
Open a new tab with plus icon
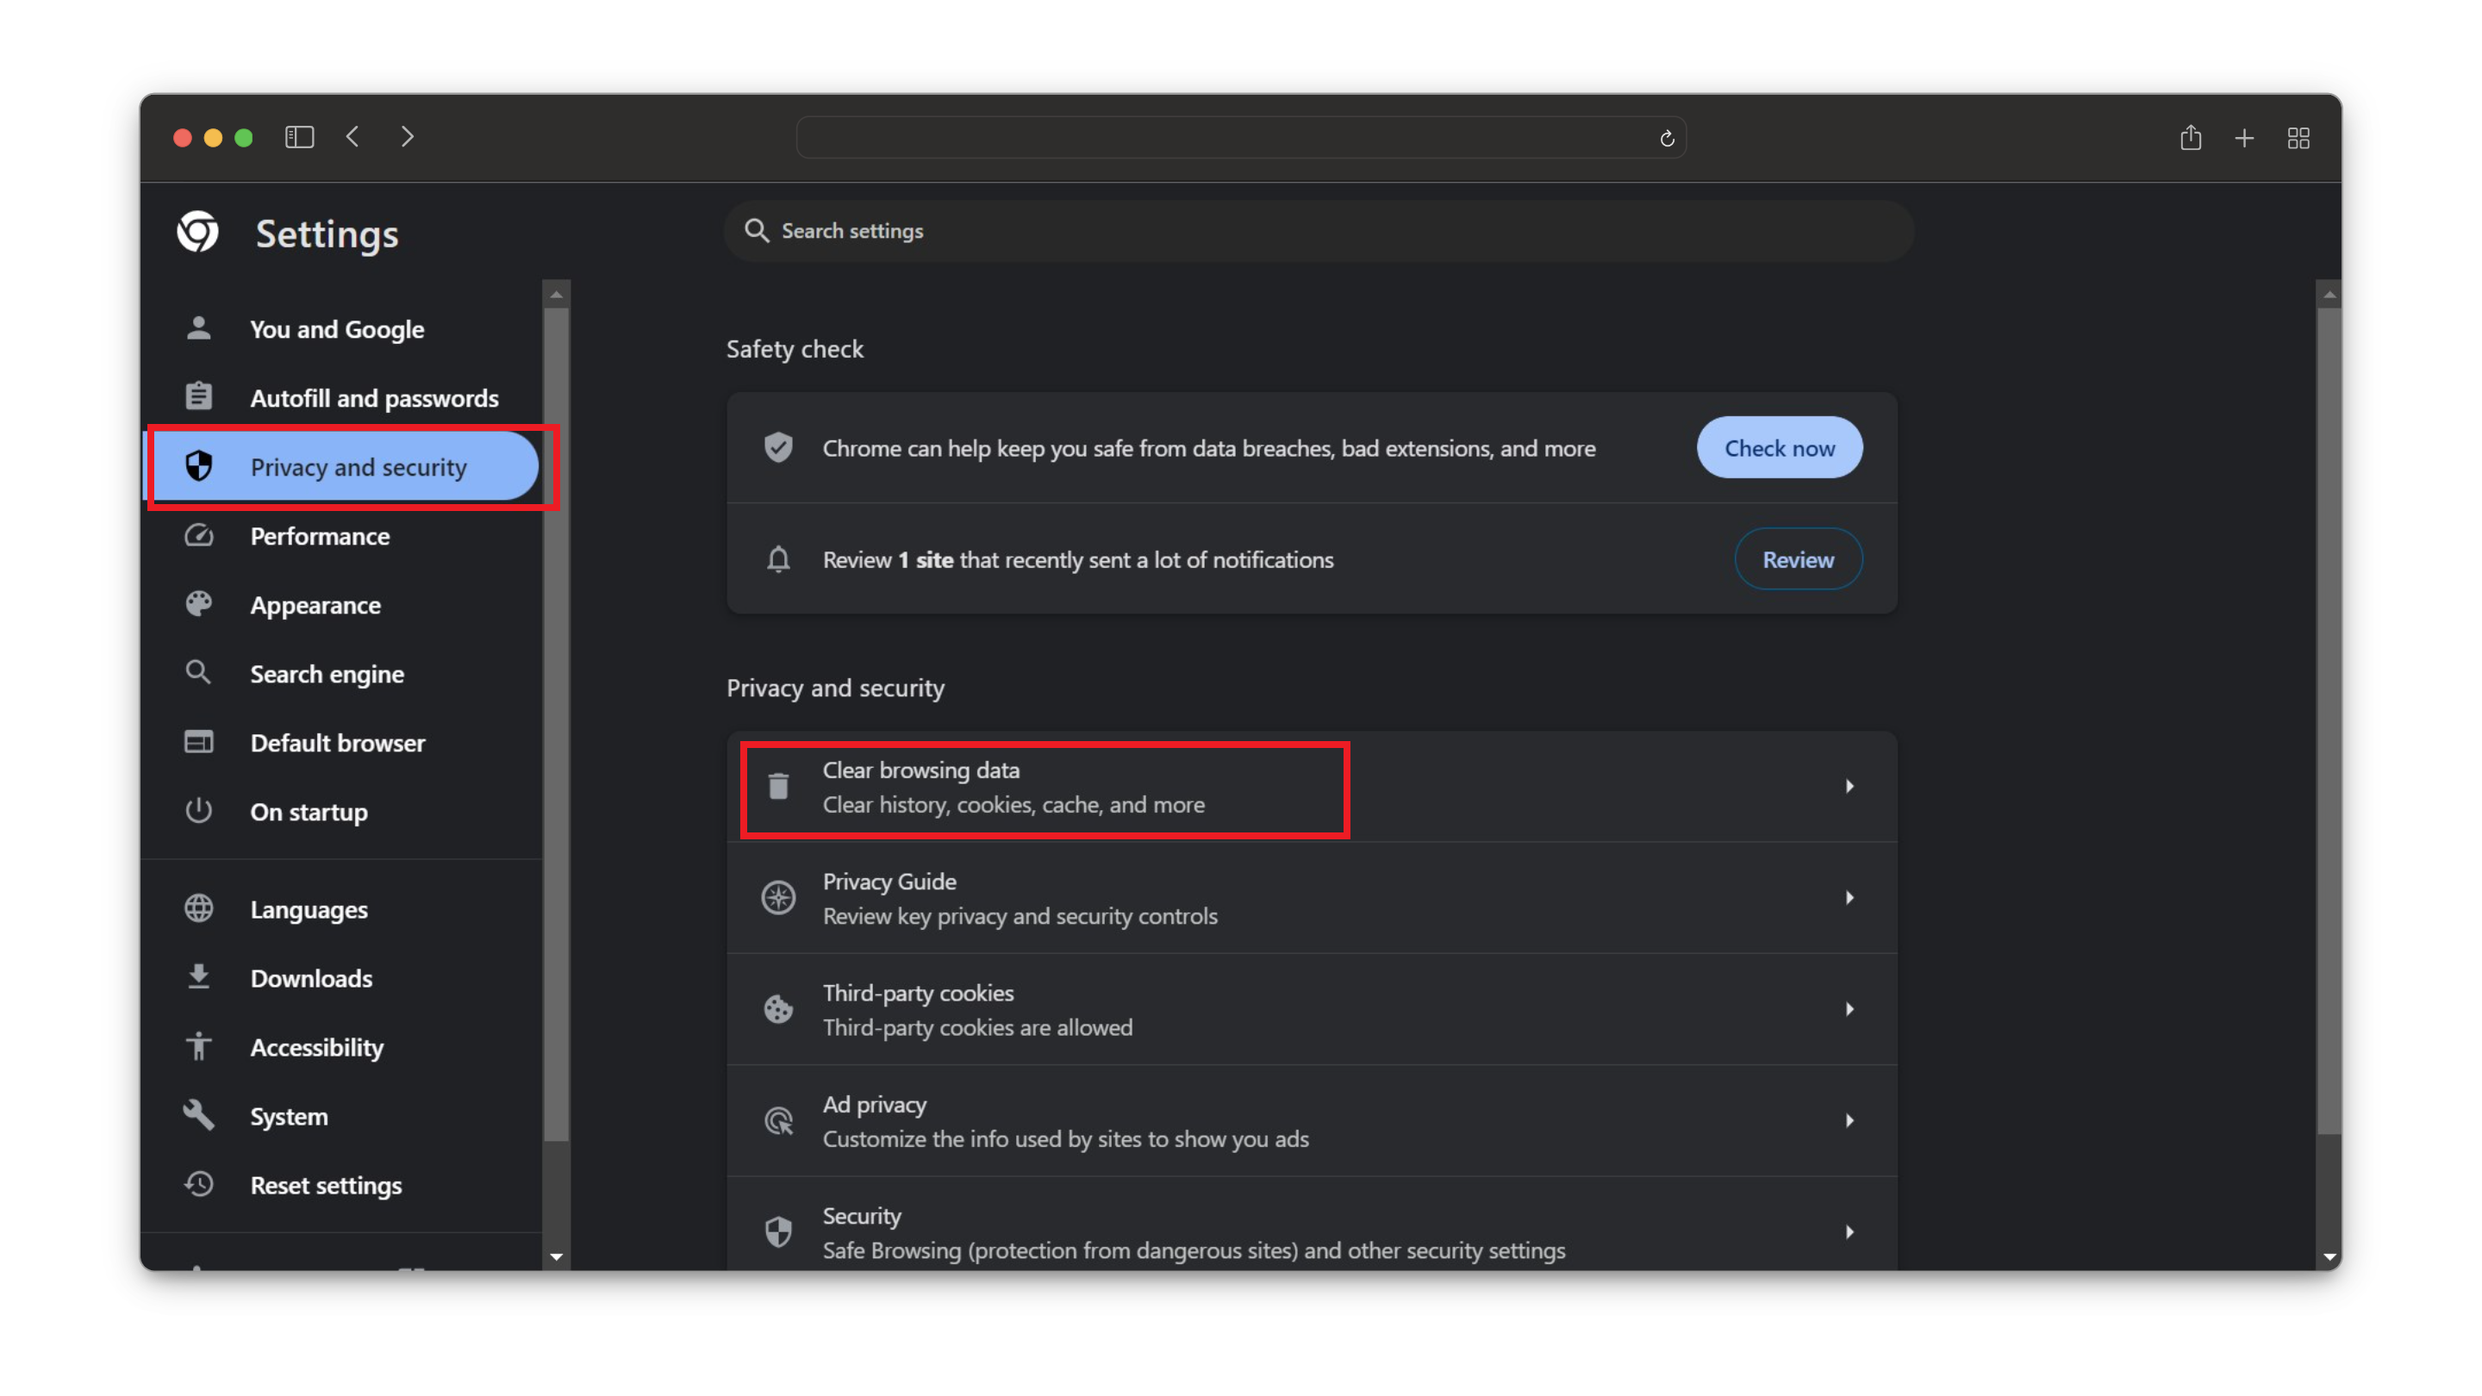click(2244, 139)
